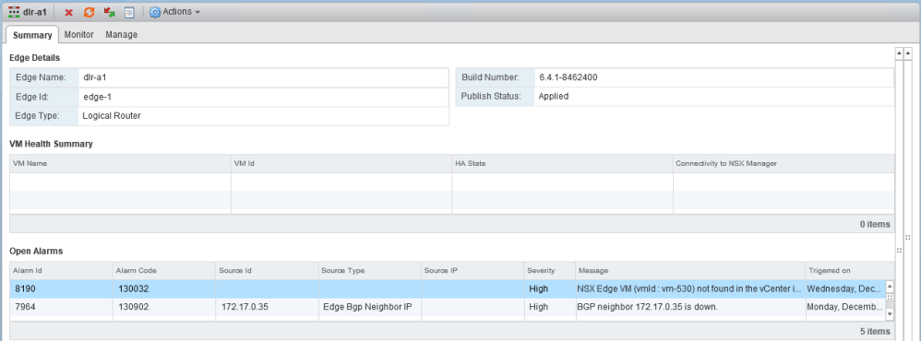The height and width of the screenshot is (341, 921).
Task: Click High severity of alarm 7964
Action: [549, 307]
